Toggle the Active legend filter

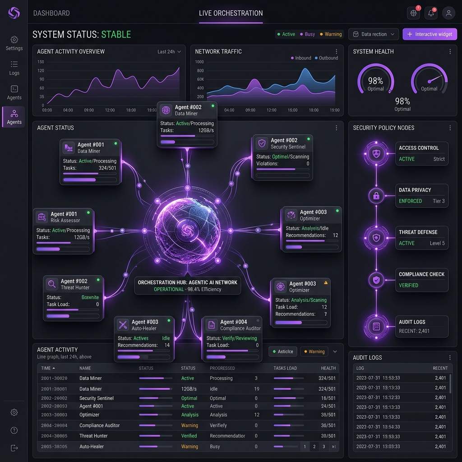286,34
